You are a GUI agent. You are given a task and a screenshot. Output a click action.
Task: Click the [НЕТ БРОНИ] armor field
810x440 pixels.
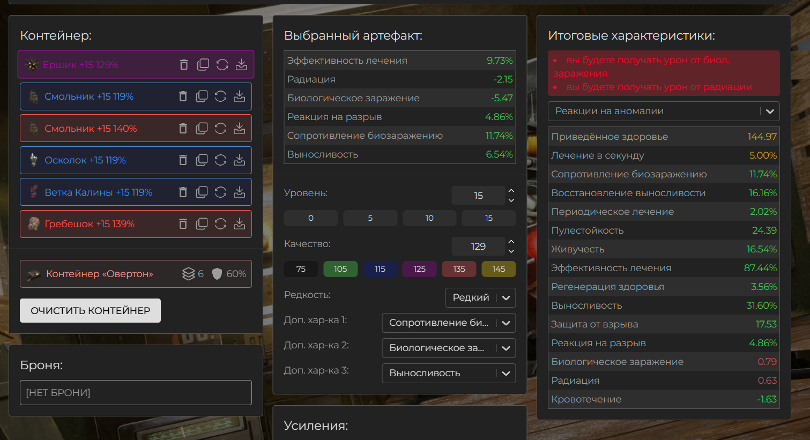coord(136,393)
